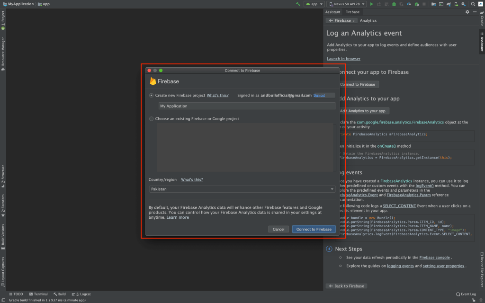Open the Terminal tool window tab
The image size is (485, 303).
pyautogui.click(x=38, y=294)
